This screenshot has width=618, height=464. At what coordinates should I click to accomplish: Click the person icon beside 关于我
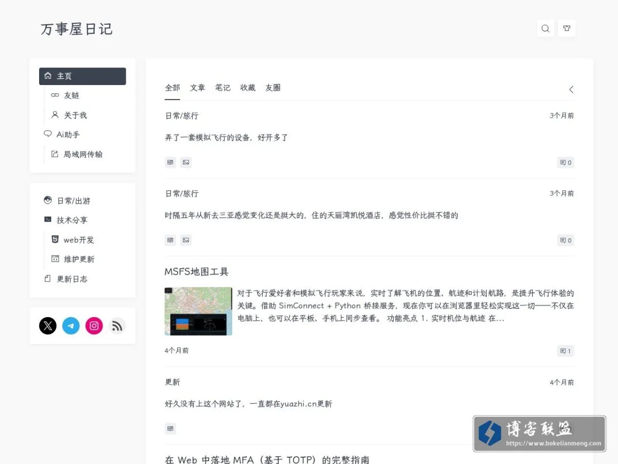pos(55,115)
